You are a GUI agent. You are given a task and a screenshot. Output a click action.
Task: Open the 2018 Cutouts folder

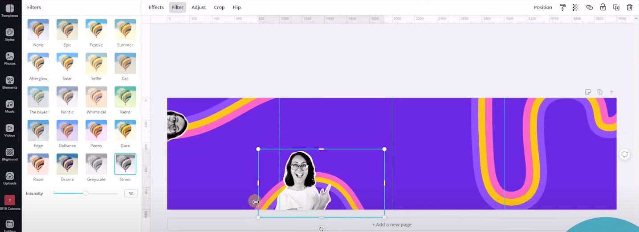10,202
